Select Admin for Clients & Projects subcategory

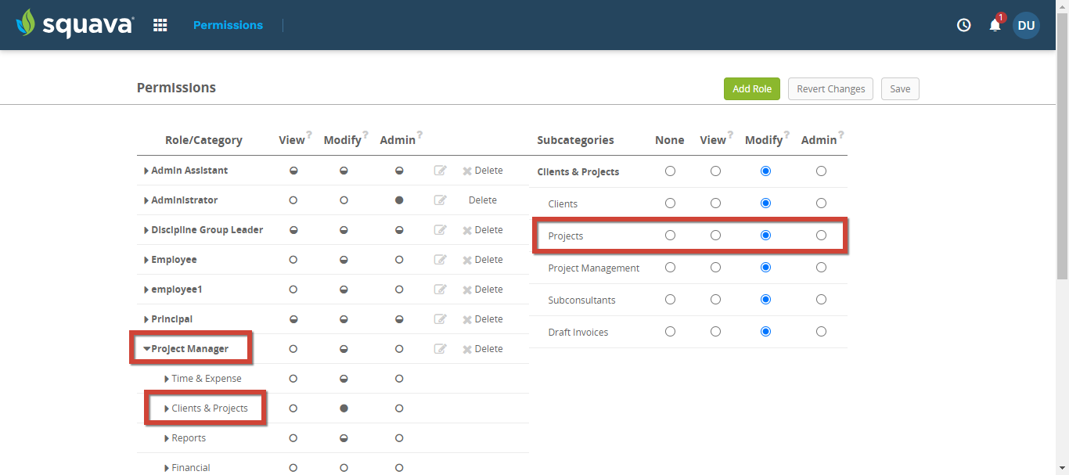821,171
